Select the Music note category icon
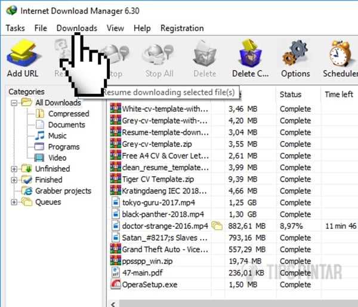Viewport: 358px width, 307px height. (x=40, y=136)
